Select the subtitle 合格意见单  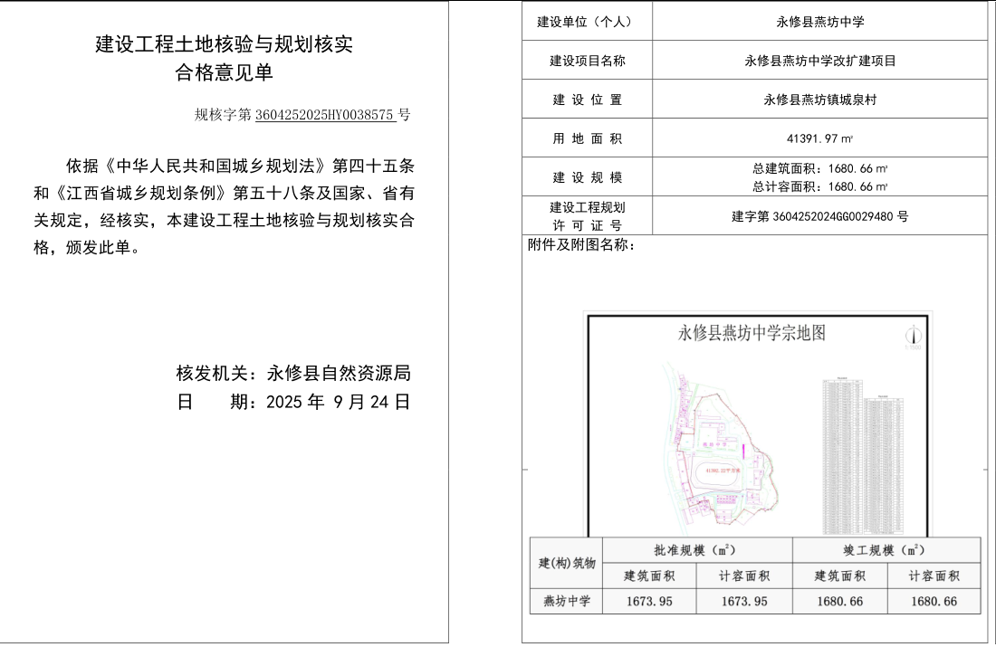224,74
